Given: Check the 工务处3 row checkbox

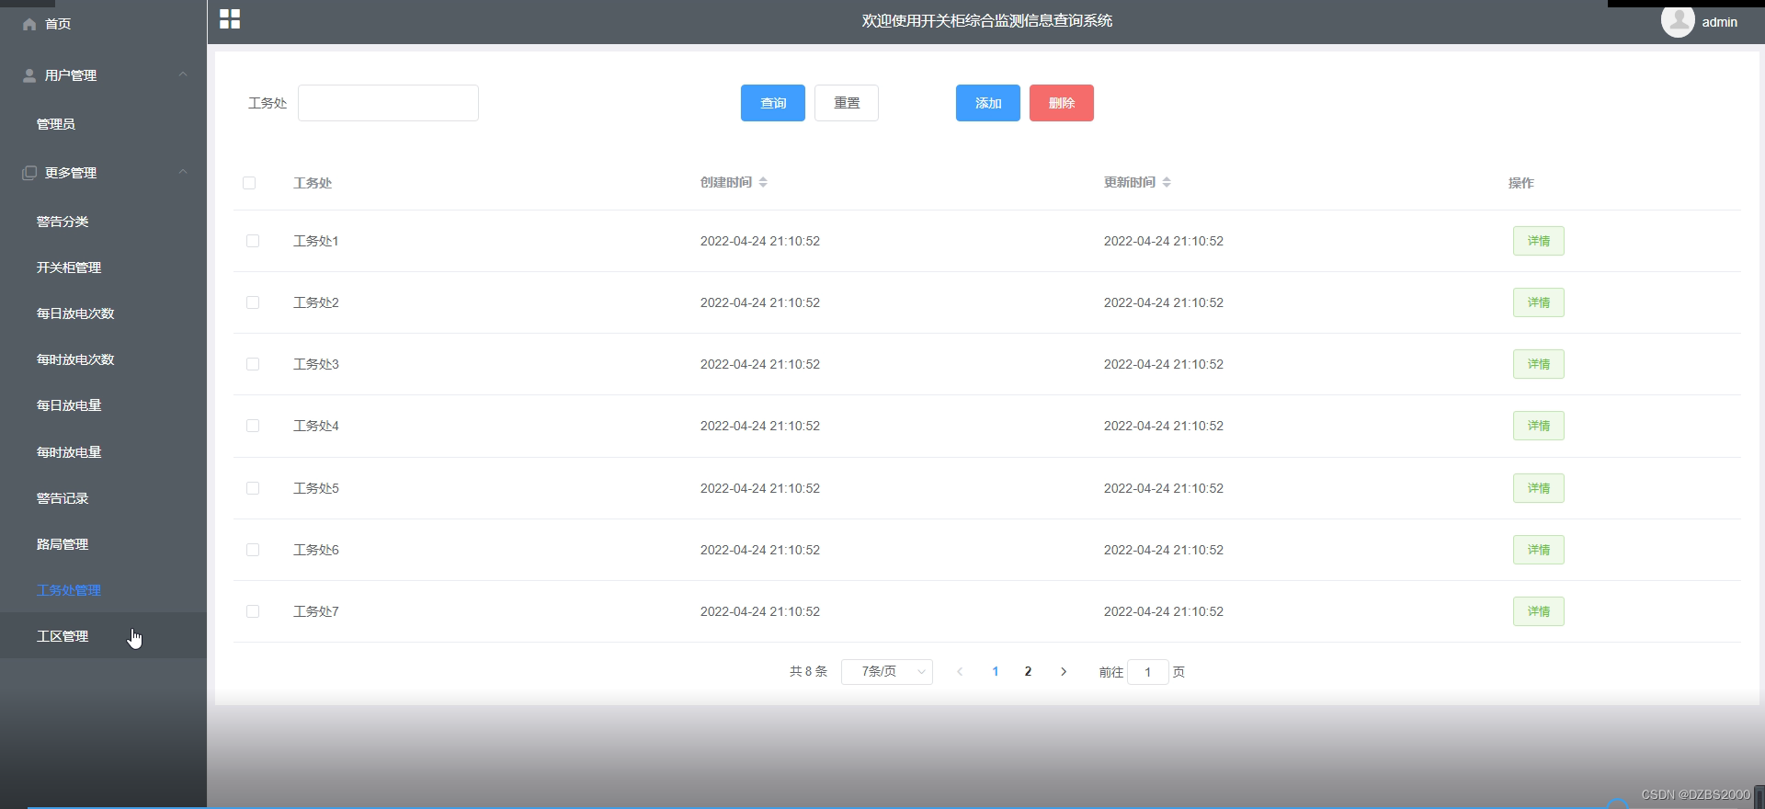Looking at the screenshot, I should coord(253,364).
